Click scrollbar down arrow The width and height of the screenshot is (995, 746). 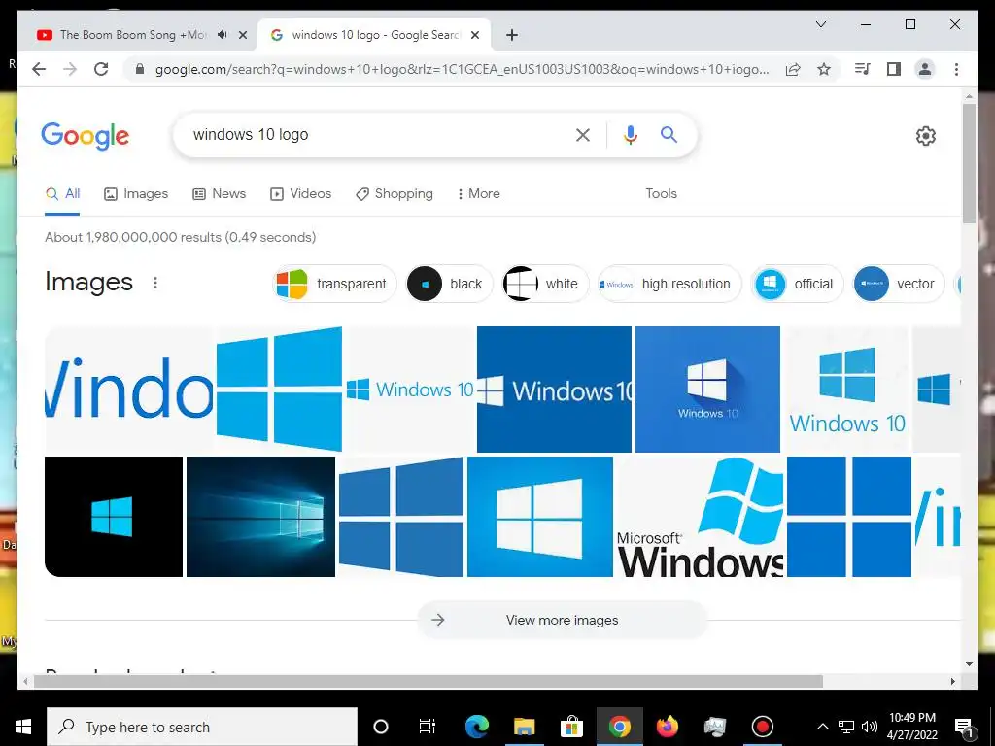pyautogui.click(x=969, y=664)
